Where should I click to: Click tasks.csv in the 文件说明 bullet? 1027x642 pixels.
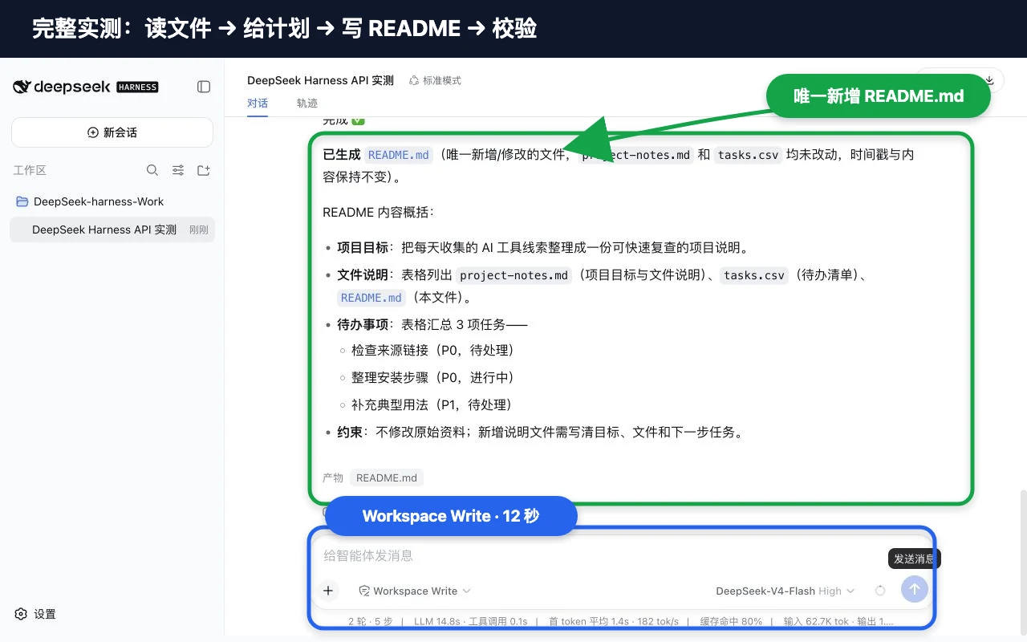click(x=754, y=275)
